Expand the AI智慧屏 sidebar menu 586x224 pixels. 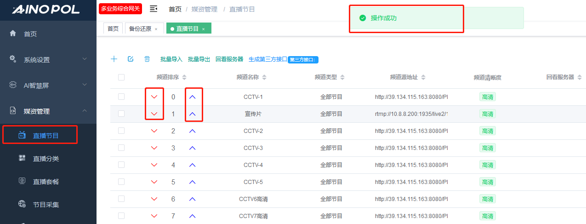pos(48,85)
